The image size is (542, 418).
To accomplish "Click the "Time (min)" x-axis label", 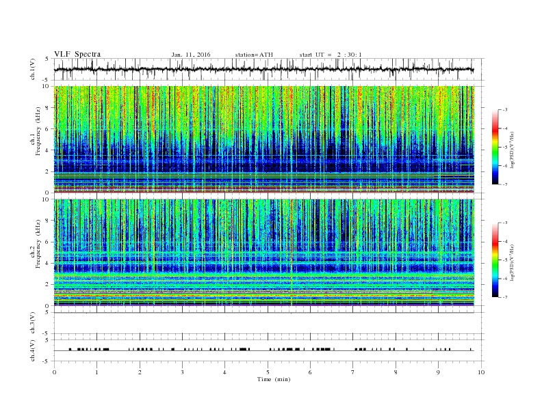I will click(x=274, y=379).
